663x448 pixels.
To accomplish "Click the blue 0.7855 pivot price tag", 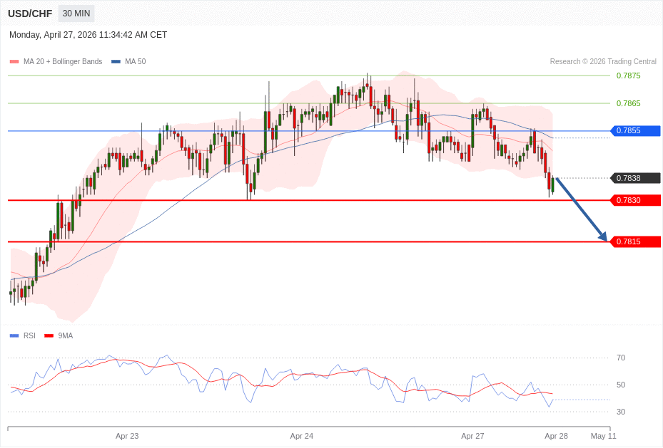I will click(x=635, y=131).
